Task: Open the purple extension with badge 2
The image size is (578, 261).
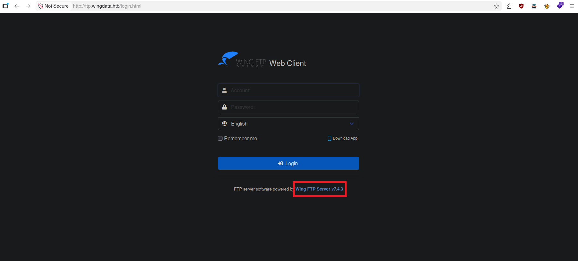Action: pos(560,5)
